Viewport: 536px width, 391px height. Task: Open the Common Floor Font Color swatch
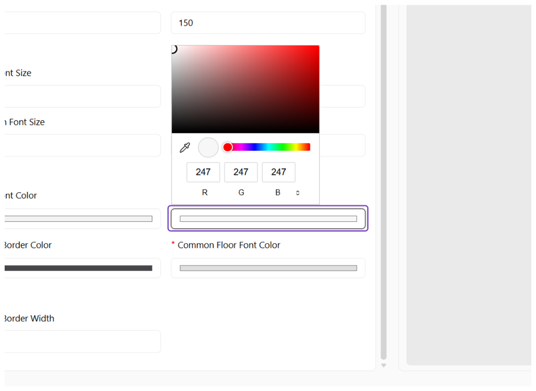tap(268, 268)
